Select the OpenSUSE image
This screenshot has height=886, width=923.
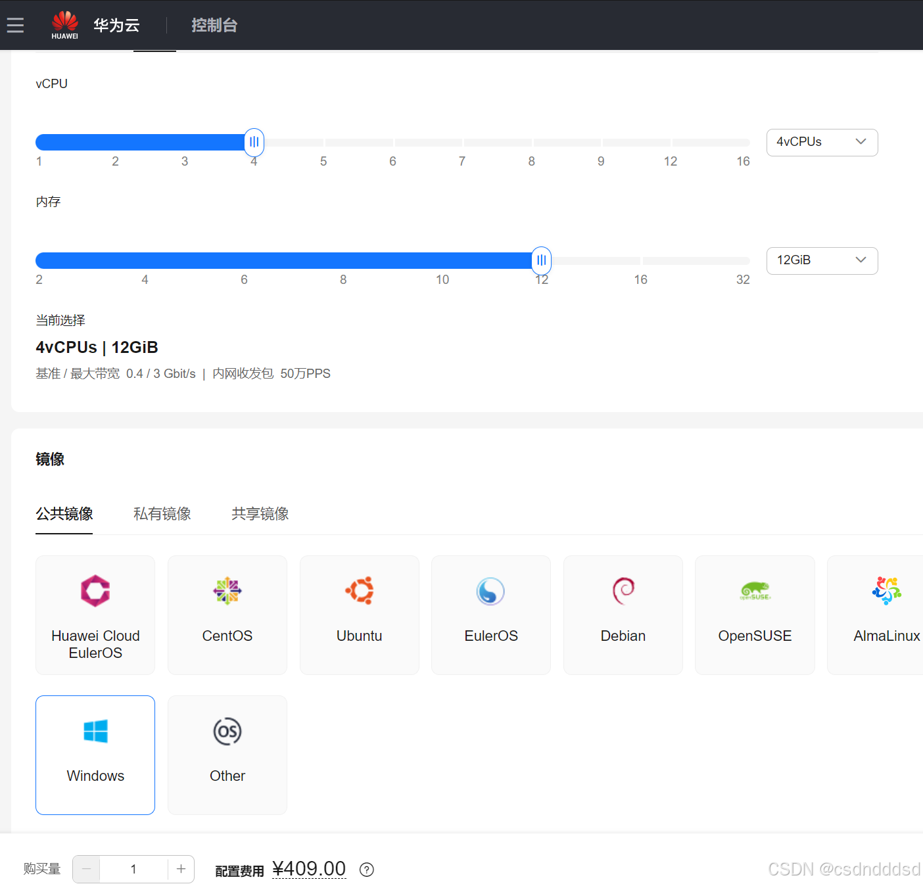pos(755,615)
